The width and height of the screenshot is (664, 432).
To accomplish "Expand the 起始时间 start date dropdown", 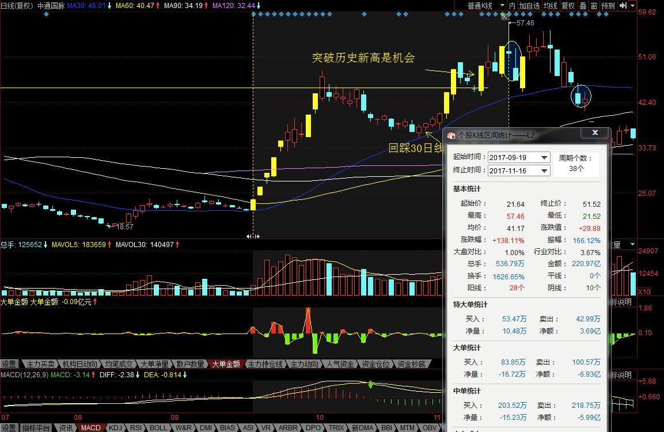I will 544,157.
